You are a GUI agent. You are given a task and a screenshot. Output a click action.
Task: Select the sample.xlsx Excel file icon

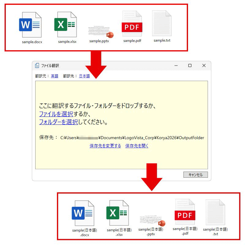point(66,24)
